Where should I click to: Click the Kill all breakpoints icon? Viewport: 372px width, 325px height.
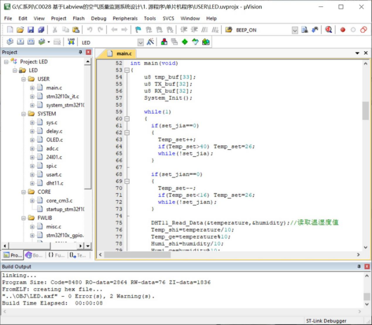[363, 30]
